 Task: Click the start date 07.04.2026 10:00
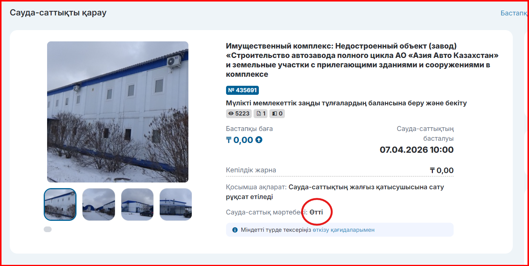click(x=417, y=150)
